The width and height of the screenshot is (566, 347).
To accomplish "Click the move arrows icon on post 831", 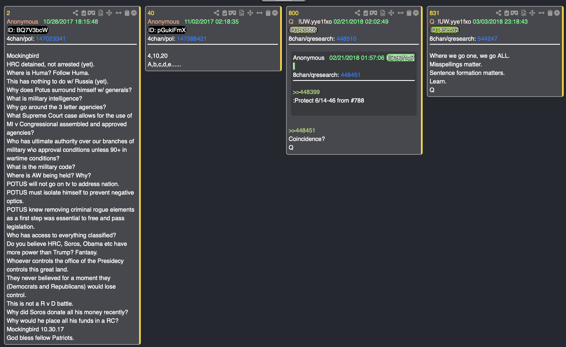I will click(x=532, y=13).
